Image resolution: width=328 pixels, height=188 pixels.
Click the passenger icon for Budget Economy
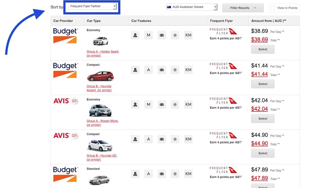[135, 35]
